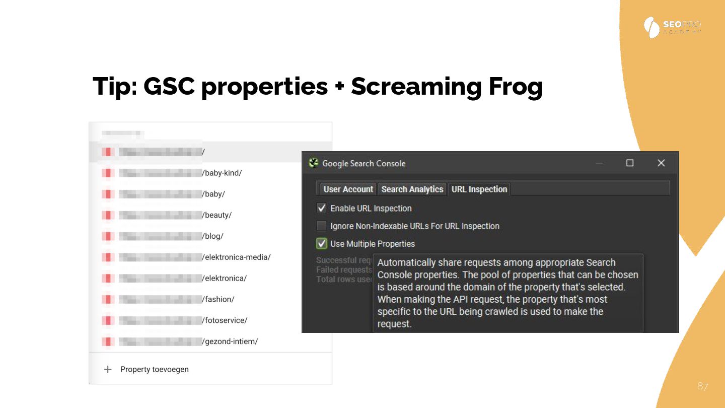Click the plus icon beside Property toevoegen
The image size is (725, 408).
(x=108, y=369)
